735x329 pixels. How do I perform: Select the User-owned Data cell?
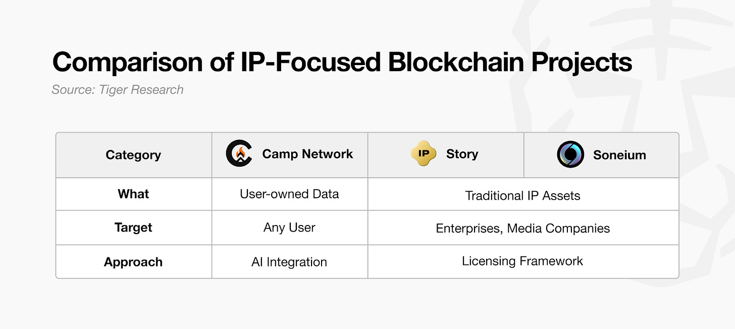point(289,194)
